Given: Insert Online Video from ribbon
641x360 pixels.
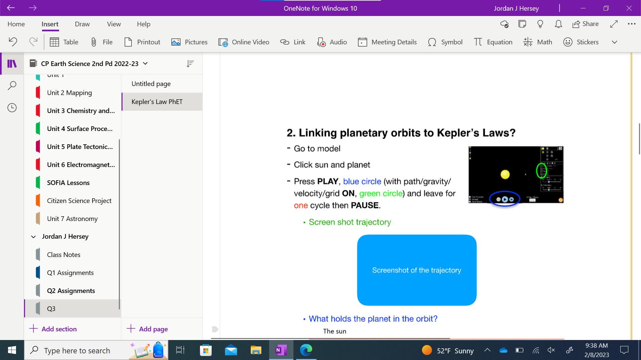Looking at the screenshot, I should point(244,42).
